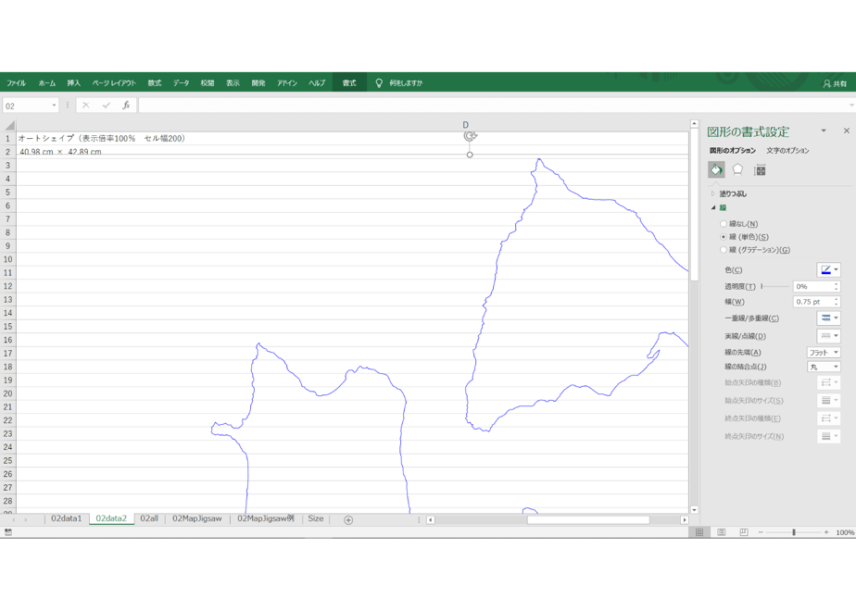The height and width of the screenshot is (611, 856).
Task: Switch to Page Layout view icon
Action: [721, 532]
